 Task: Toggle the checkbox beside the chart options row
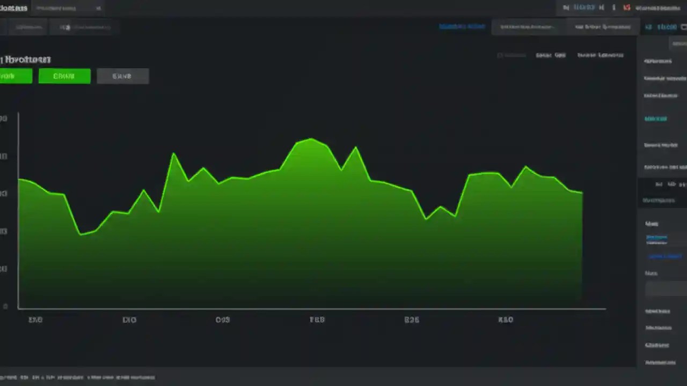(x=499, y=55)
